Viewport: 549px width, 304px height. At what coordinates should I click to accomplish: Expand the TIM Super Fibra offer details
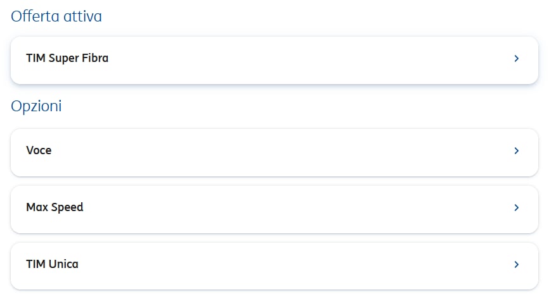tap(274, 59)
